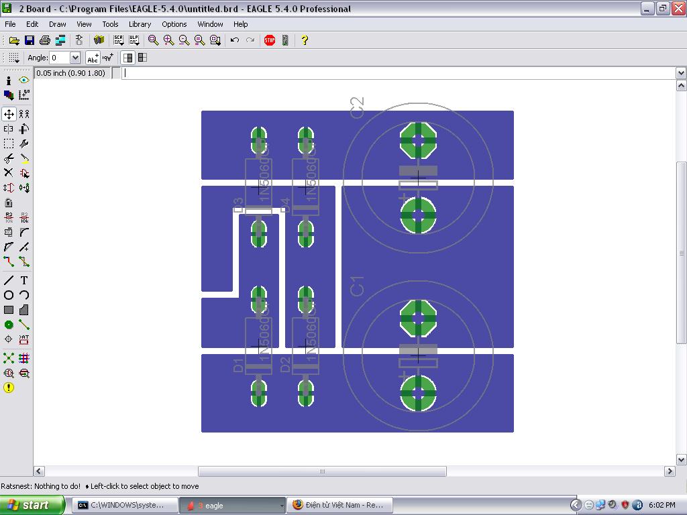
Task: Select the Ripup tool
Action: pos(24,262)
